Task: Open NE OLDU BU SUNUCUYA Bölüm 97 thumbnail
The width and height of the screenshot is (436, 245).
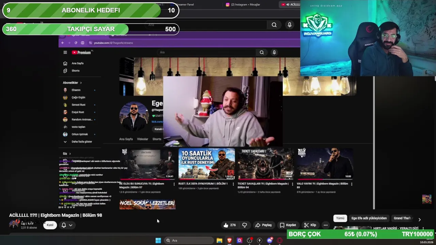Action: pos(147,164)
